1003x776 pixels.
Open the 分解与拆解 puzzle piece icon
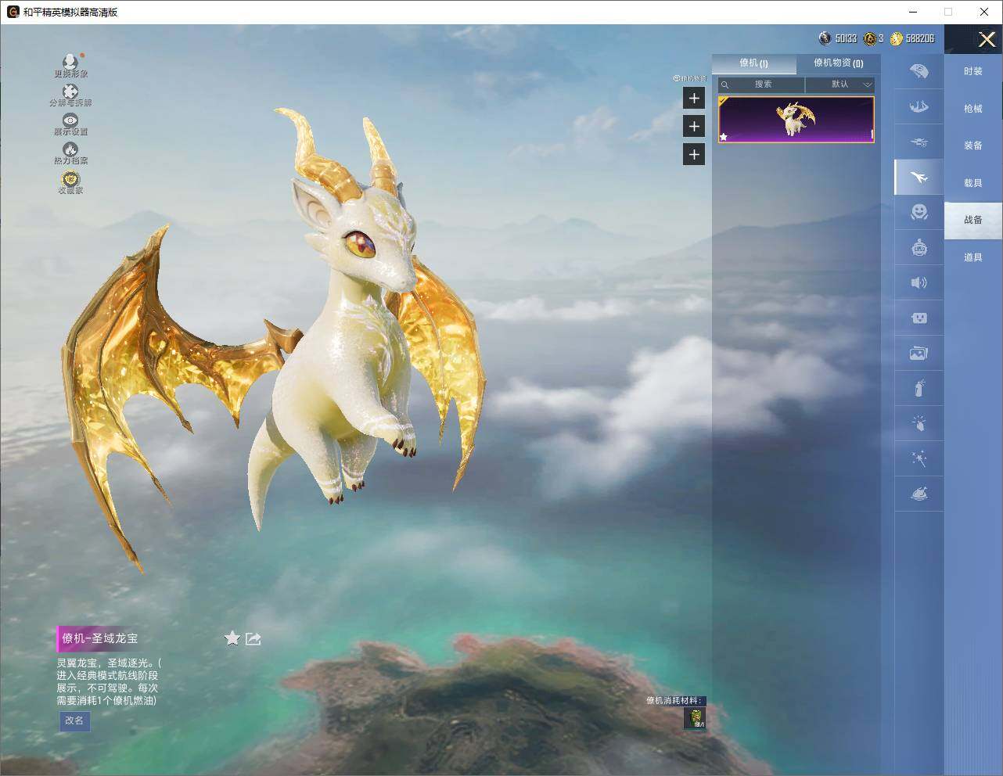pyautogui.click(x=70, y=92)
